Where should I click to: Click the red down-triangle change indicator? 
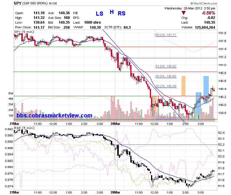tap(183, 13)
